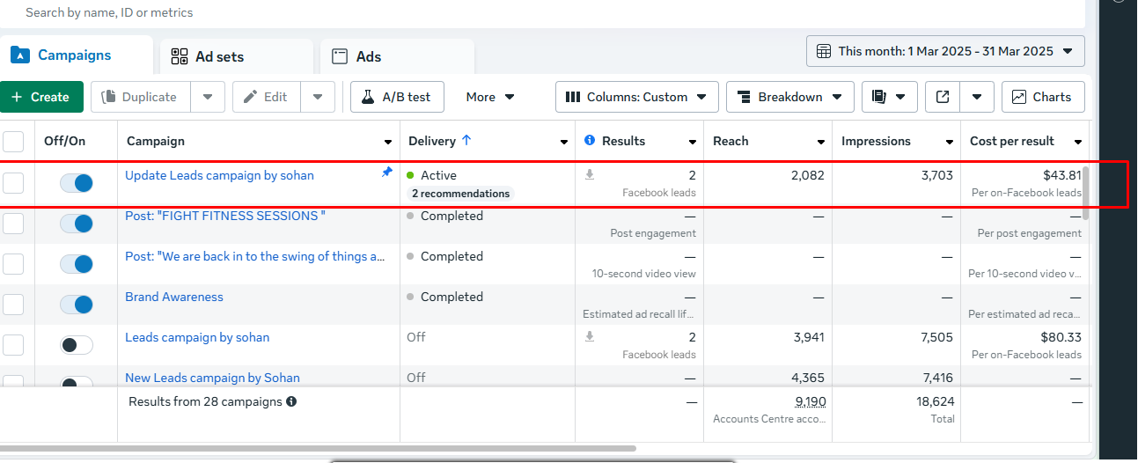Click the pin icon on Update Leads campaign
Viewport: 1138px width, 463px height.
click(x=386, y=173)
